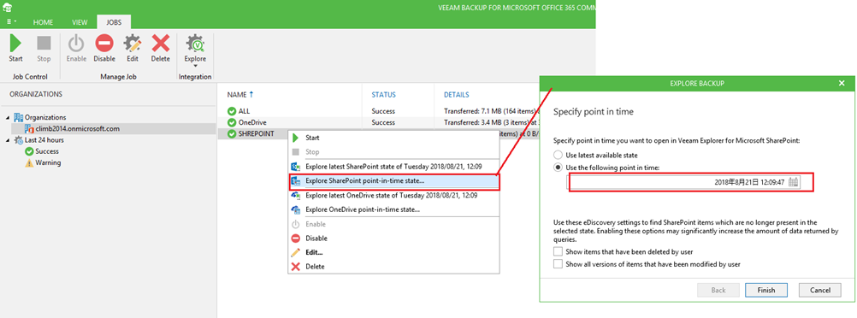Image resolution: width=857 pixels, height=318 pixels.
Task: Choose Delete in the context menu
Action: tap(394, 267)
